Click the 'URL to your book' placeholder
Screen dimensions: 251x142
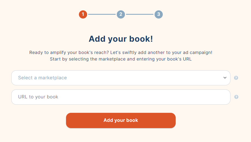pos(38,97)
